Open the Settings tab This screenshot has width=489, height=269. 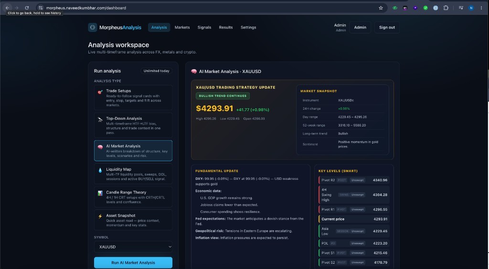[248, 27]
